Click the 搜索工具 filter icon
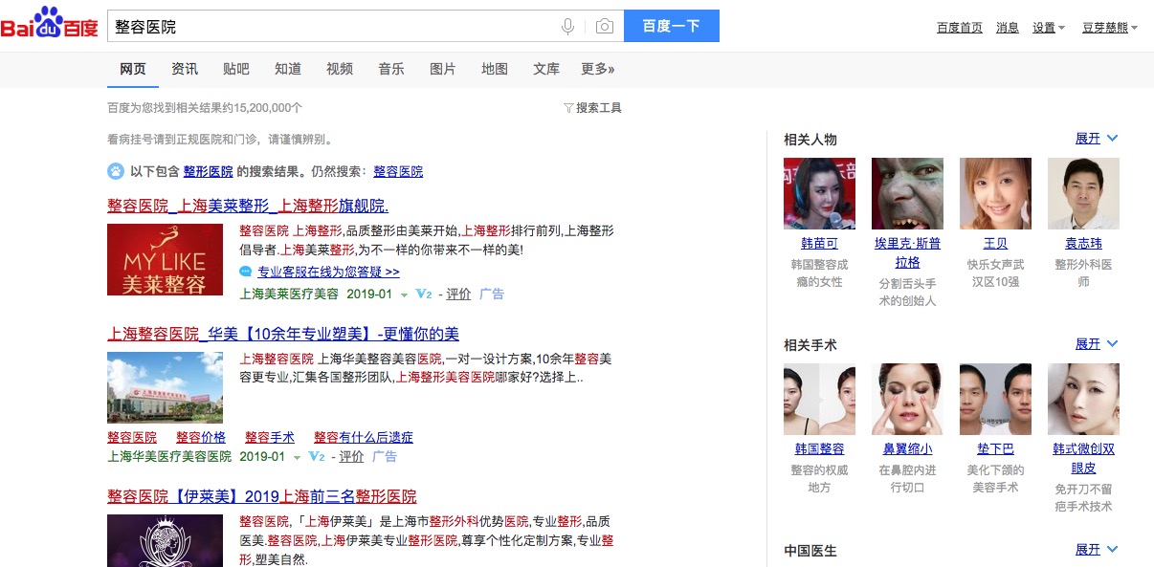The width and height of the screenshot is (1154, 567). click(x=568, y=108)
